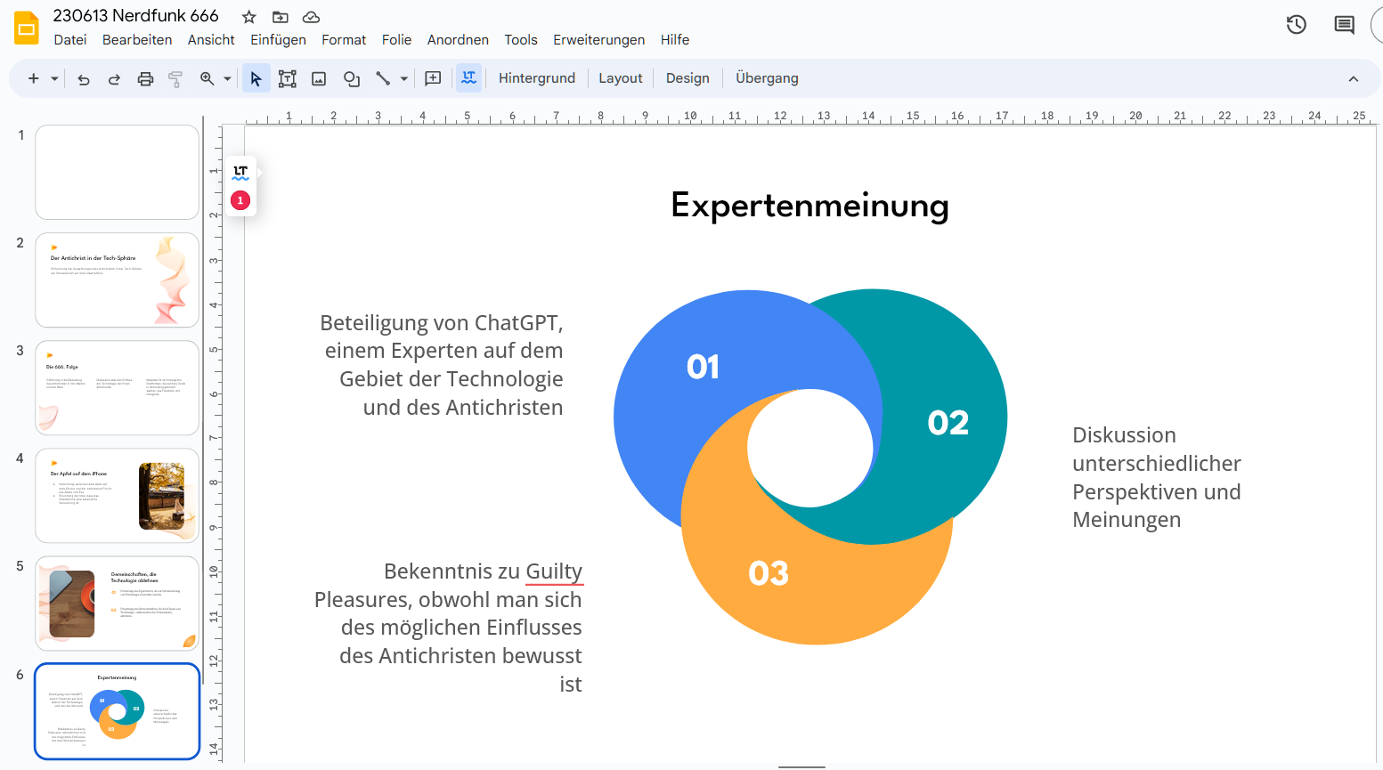Click the Hintergrund button

pos(536,78)
